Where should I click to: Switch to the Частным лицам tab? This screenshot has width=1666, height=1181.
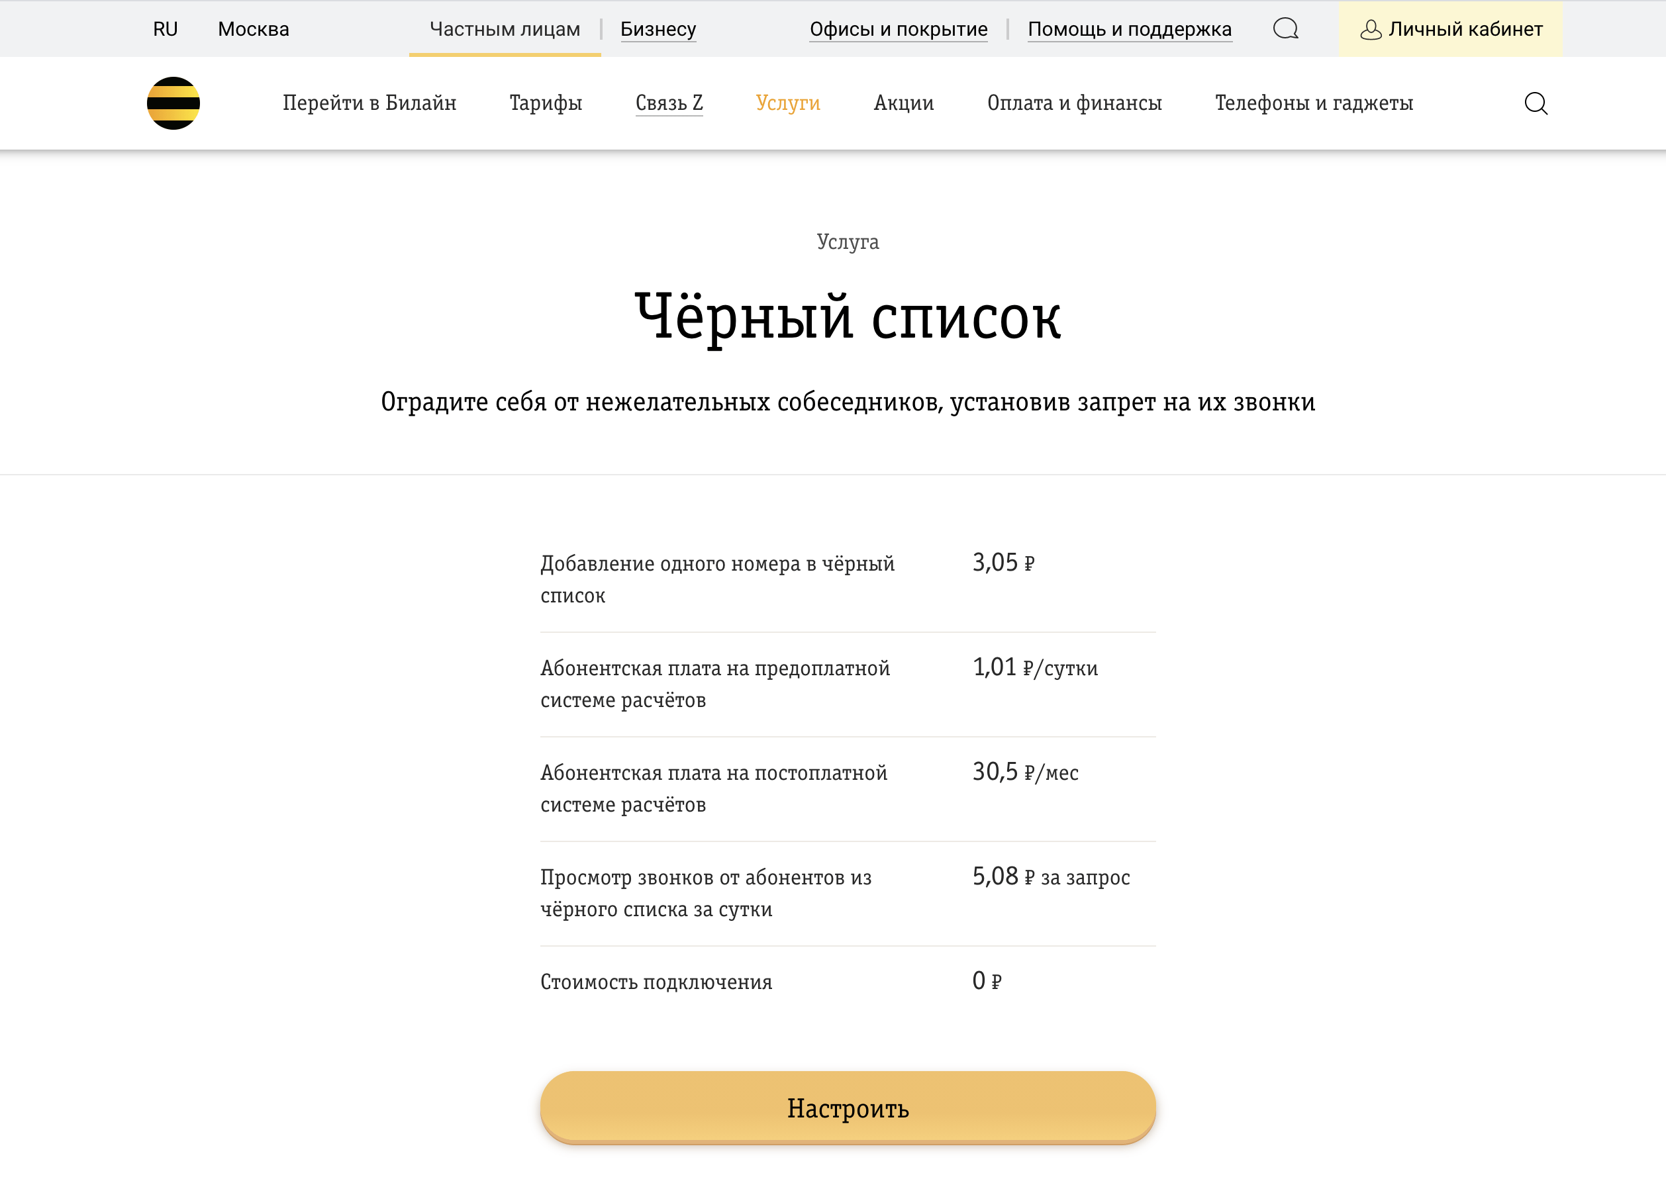505,29
